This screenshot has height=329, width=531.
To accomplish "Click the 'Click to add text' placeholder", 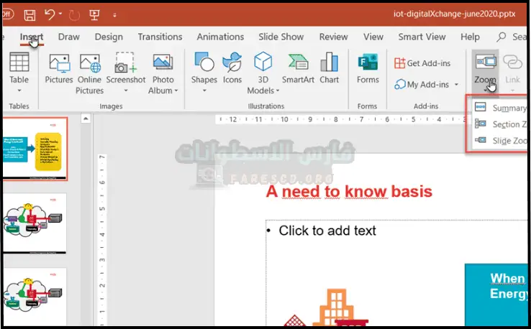I will (x=327, y=231).
